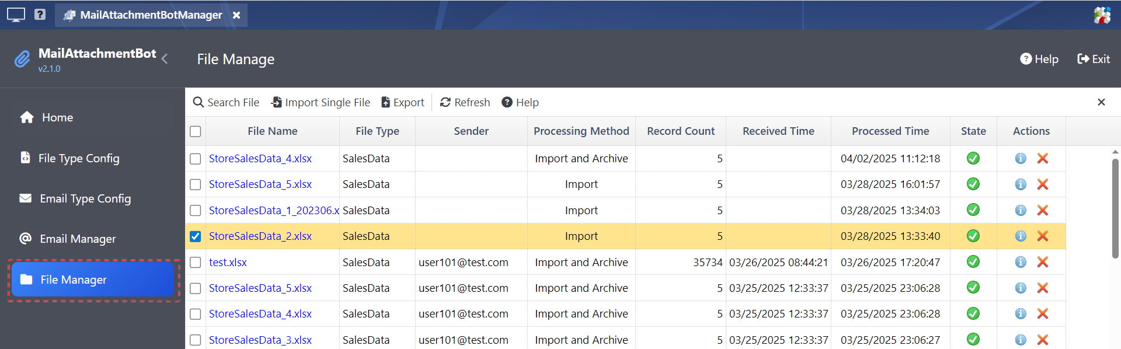
Task: Refresh the file list
Action: [x=465, y=103]
